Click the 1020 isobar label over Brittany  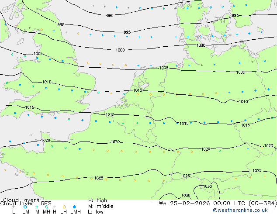point(45,141)
